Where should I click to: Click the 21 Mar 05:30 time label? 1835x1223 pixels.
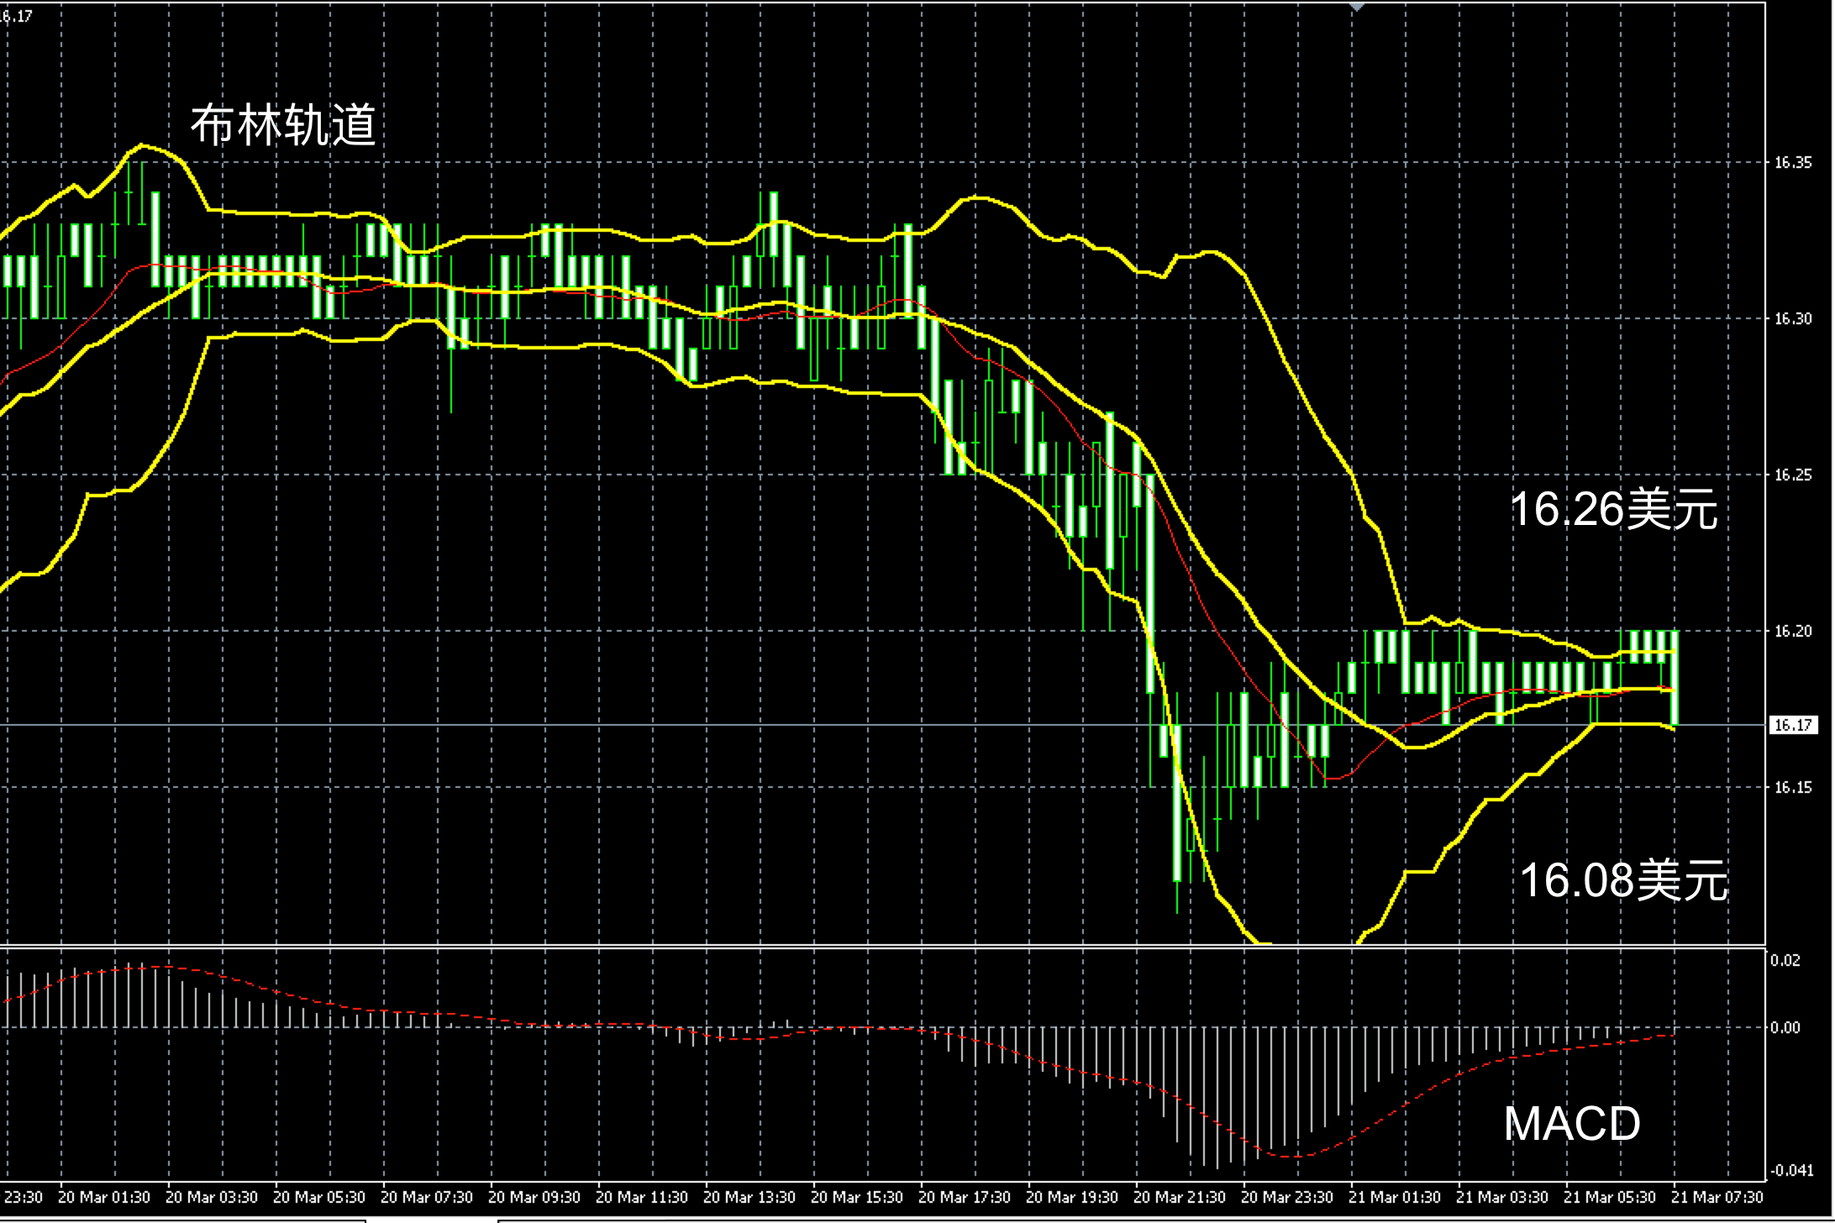point(1610,1197)
